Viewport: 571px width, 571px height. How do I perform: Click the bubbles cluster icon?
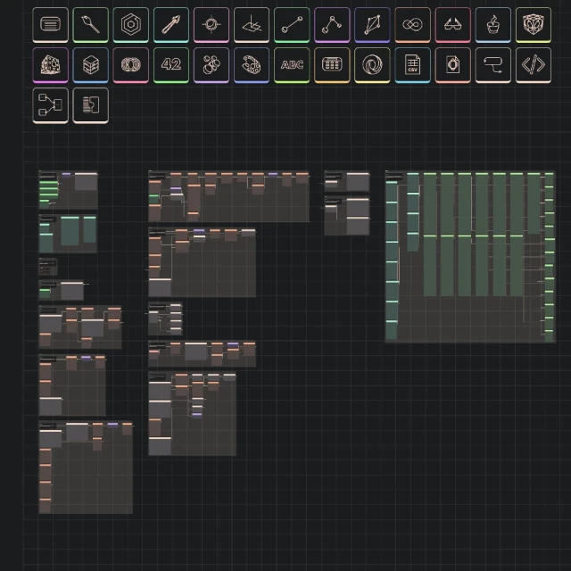211,65
